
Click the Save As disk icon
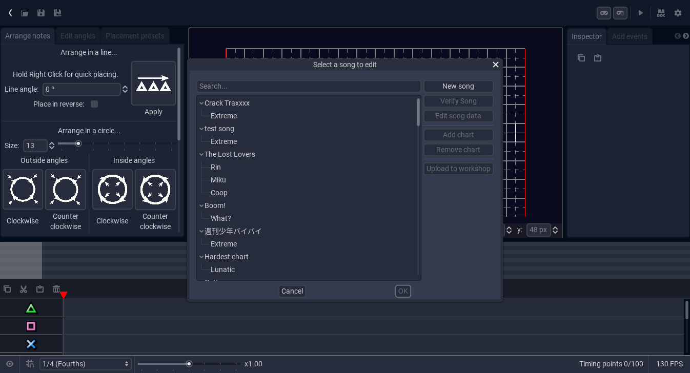[x=57, y=13]
